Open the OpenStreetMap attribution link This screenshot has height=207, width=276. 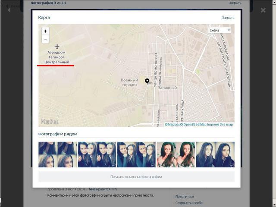click(193, 125)
